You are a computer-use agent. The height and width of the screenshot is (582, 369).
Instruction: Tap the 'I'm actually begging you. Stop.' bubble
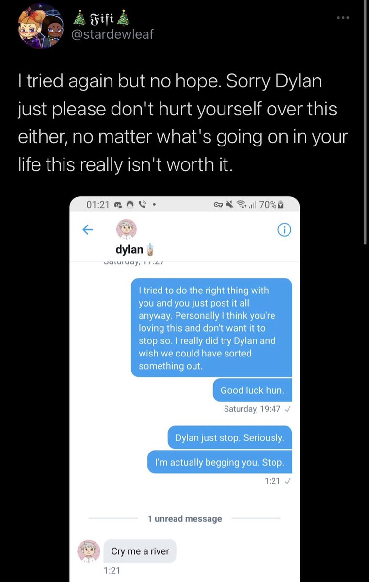click(x=220, y=462)
